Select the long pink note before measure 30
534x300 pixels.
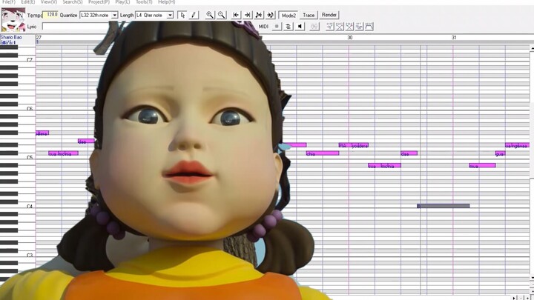coord(322,153)
